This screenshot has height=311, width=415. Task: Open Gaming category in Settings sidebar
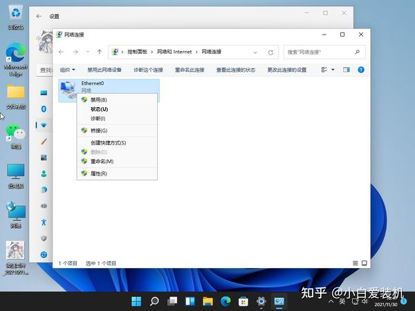(x=44, y=206)
